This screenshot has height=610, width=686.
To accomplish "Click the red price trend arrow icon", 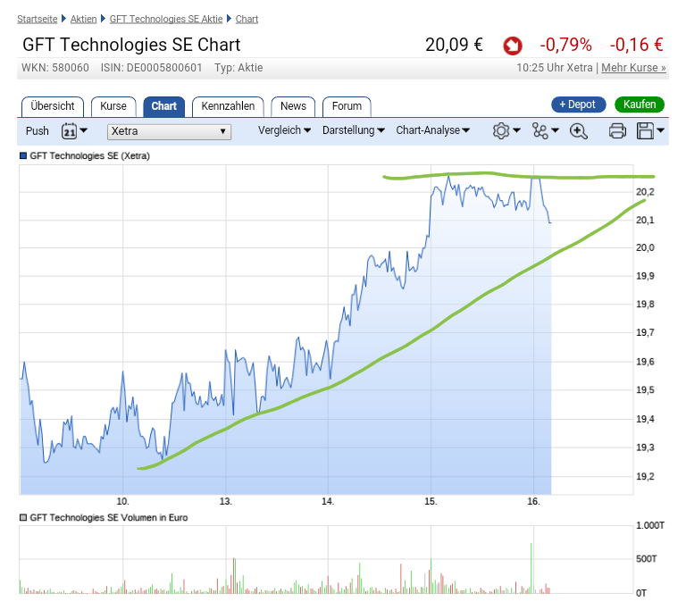I will click(513, 46).
